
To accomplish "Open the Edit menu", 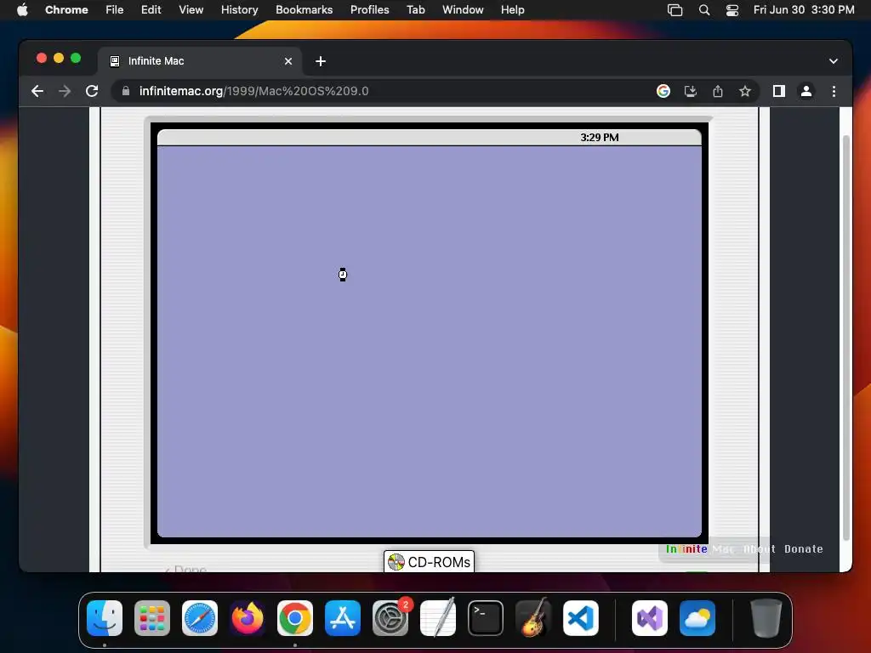I will (151, 9).
